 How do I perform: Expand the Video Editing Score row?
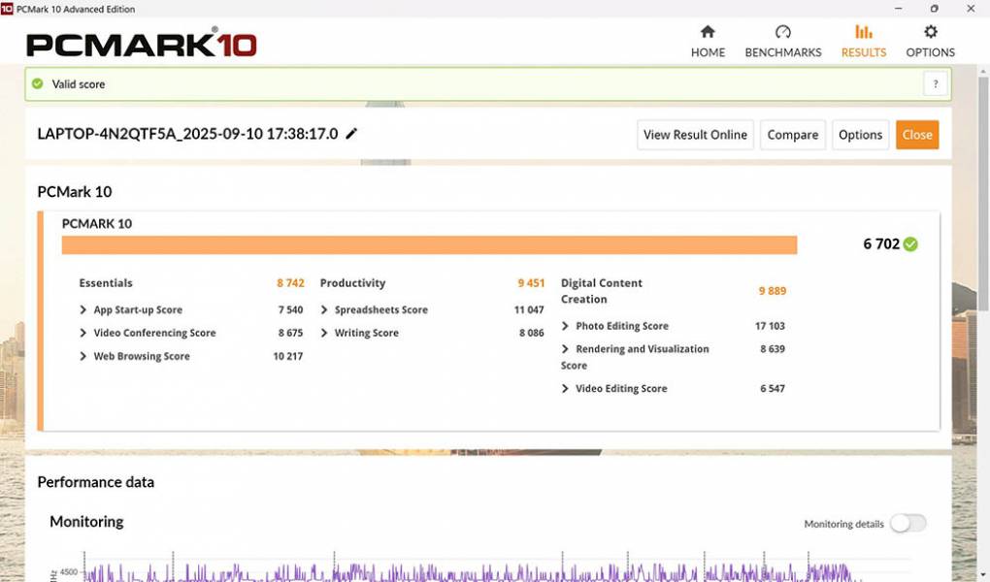click(x=566, y=389)
